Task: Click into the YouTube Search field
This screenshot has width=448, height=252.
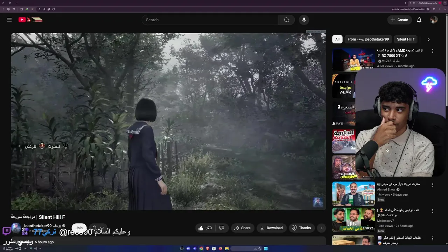Action: tap(210, 20)
